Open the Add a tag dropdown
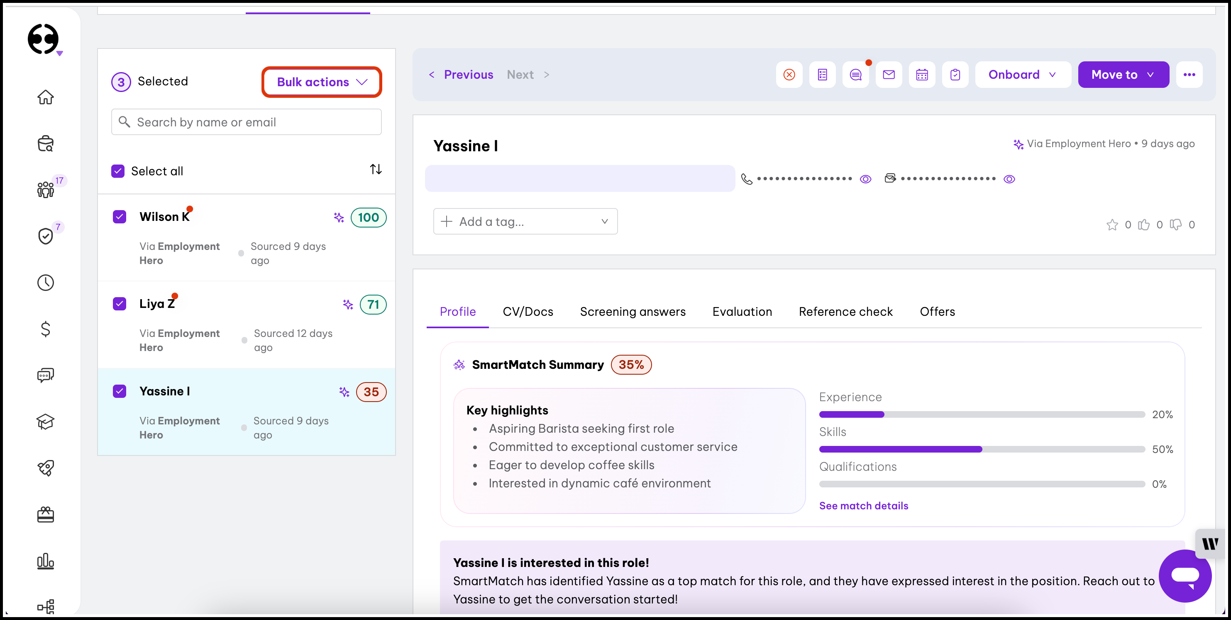Viewport: 1231px width, 620px height. click(525, 221)
